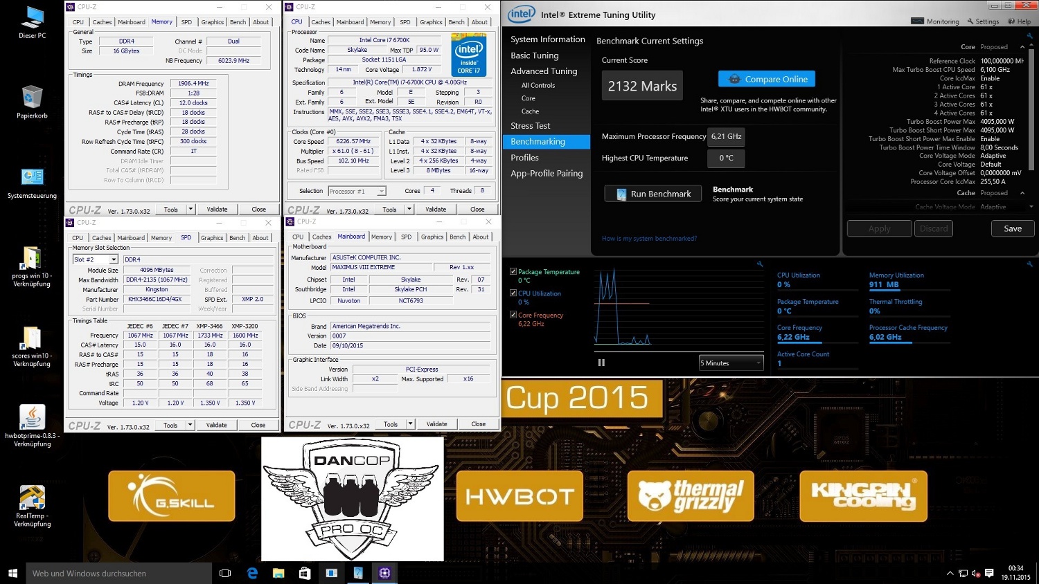Open Profiles section in XTU

click(x=524, y=158)
